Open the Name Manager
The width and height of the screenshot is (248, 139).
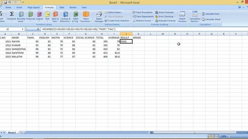99,16
